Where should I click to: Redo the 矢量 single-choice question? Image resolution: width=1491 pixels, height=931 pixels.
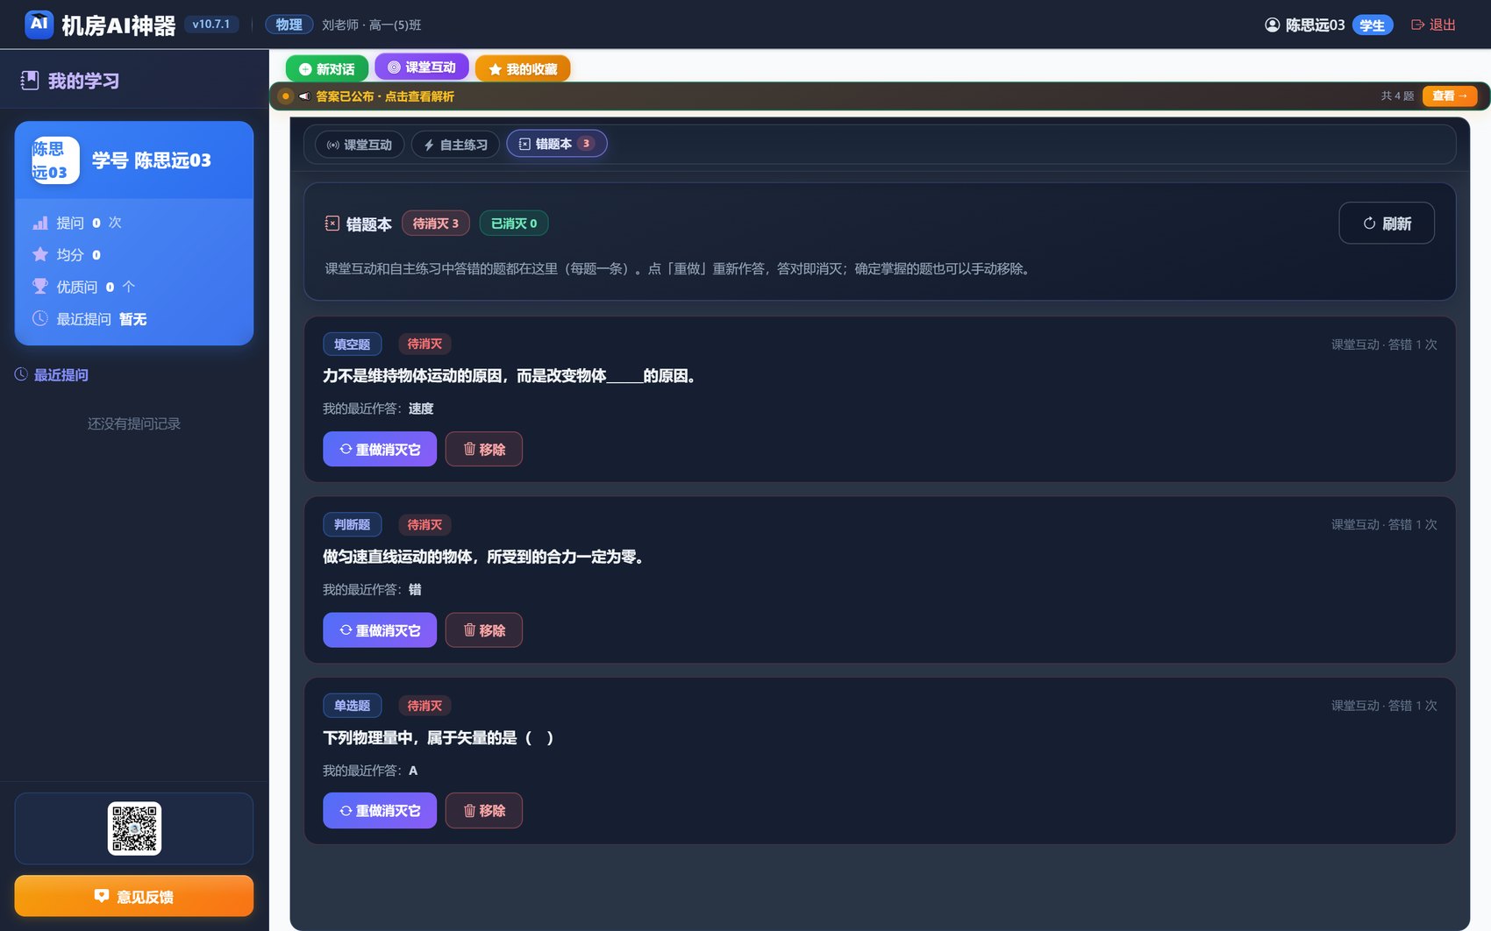tap(380, 811)
